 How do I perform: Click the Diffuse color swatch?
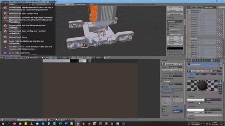[x=195, y=99]
